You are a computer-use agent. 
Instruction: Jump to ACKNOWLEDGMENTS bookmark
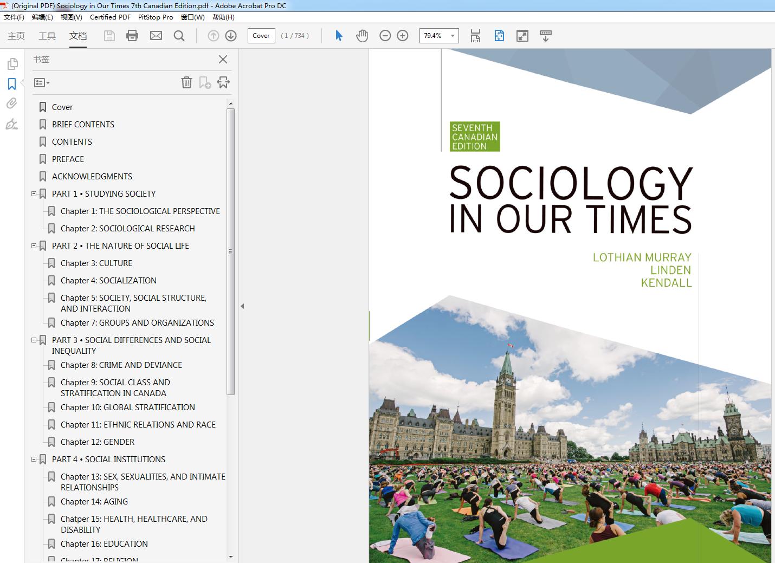(x=92, y=177)
